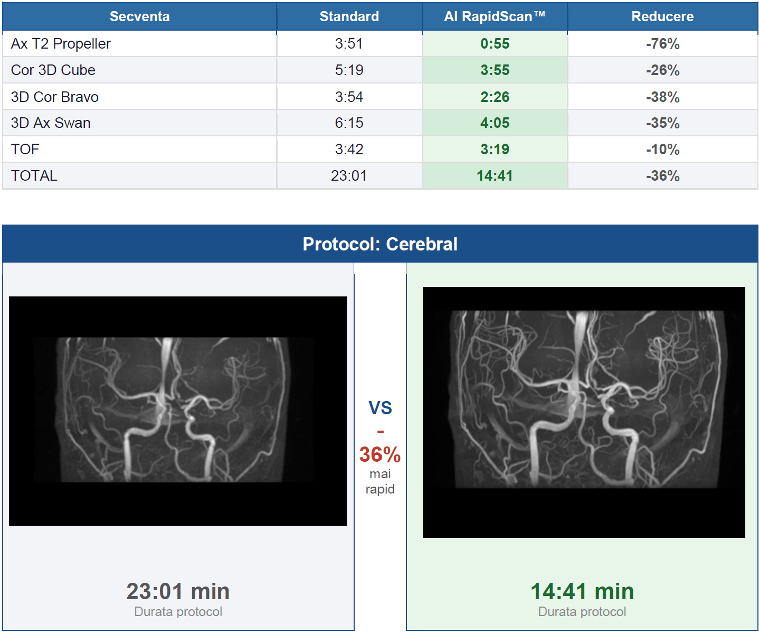
Task: Select the Reducere column header
Action: click(662, 16)
